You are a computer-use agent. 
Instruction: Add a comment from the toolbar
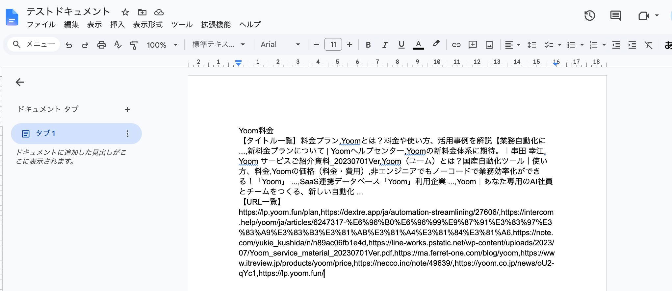pyautogui.click(x=473, y=45)
